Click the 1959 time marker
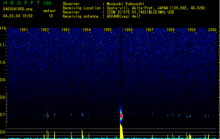This screenshot has width=220, height=139. click(x=191, y=30)
